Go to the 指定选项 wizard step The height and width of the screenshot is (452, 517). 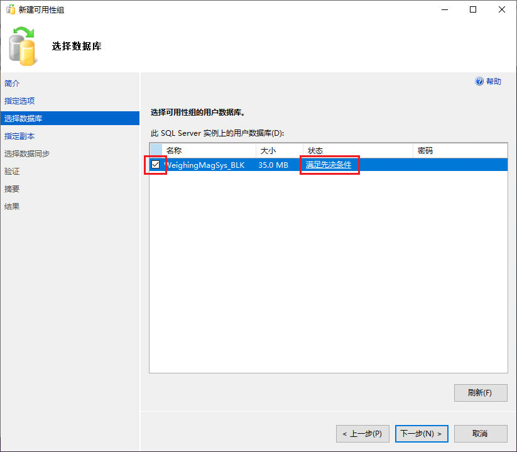coord(19,101)
